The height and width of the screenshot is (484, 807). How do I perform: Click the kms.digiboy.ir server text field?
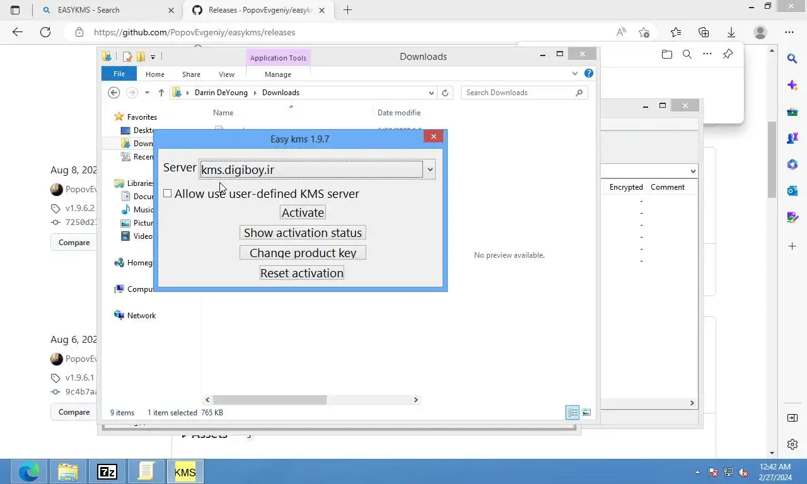[x=311, y=170]
